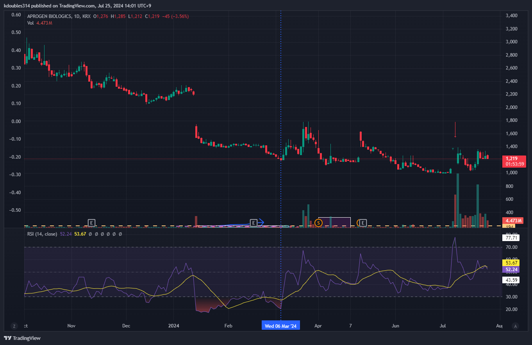Image resolution: width=532 pixels, height=345 pixels.
Task: Click the Nov label on time axis
Action: (71, 325)
